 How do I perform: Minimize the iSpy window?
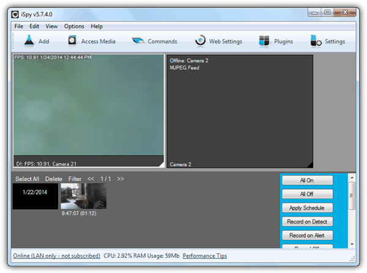314,13
